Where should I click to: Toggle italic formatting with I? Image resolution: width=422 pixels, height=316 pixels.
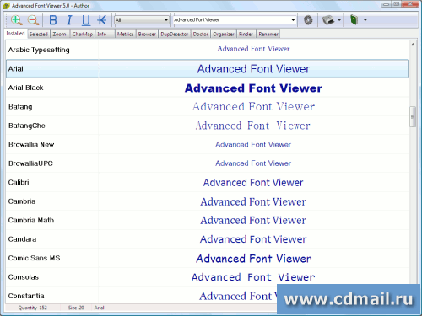pos(69,20)
